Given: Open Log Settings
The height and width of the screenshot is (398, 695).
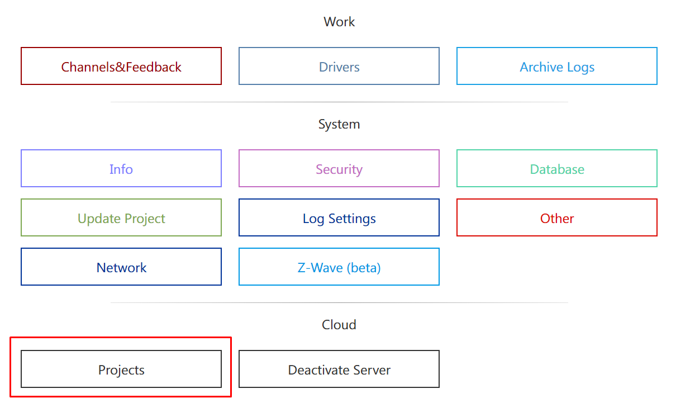Looking at the screenshot, I should tap(339, 218).
